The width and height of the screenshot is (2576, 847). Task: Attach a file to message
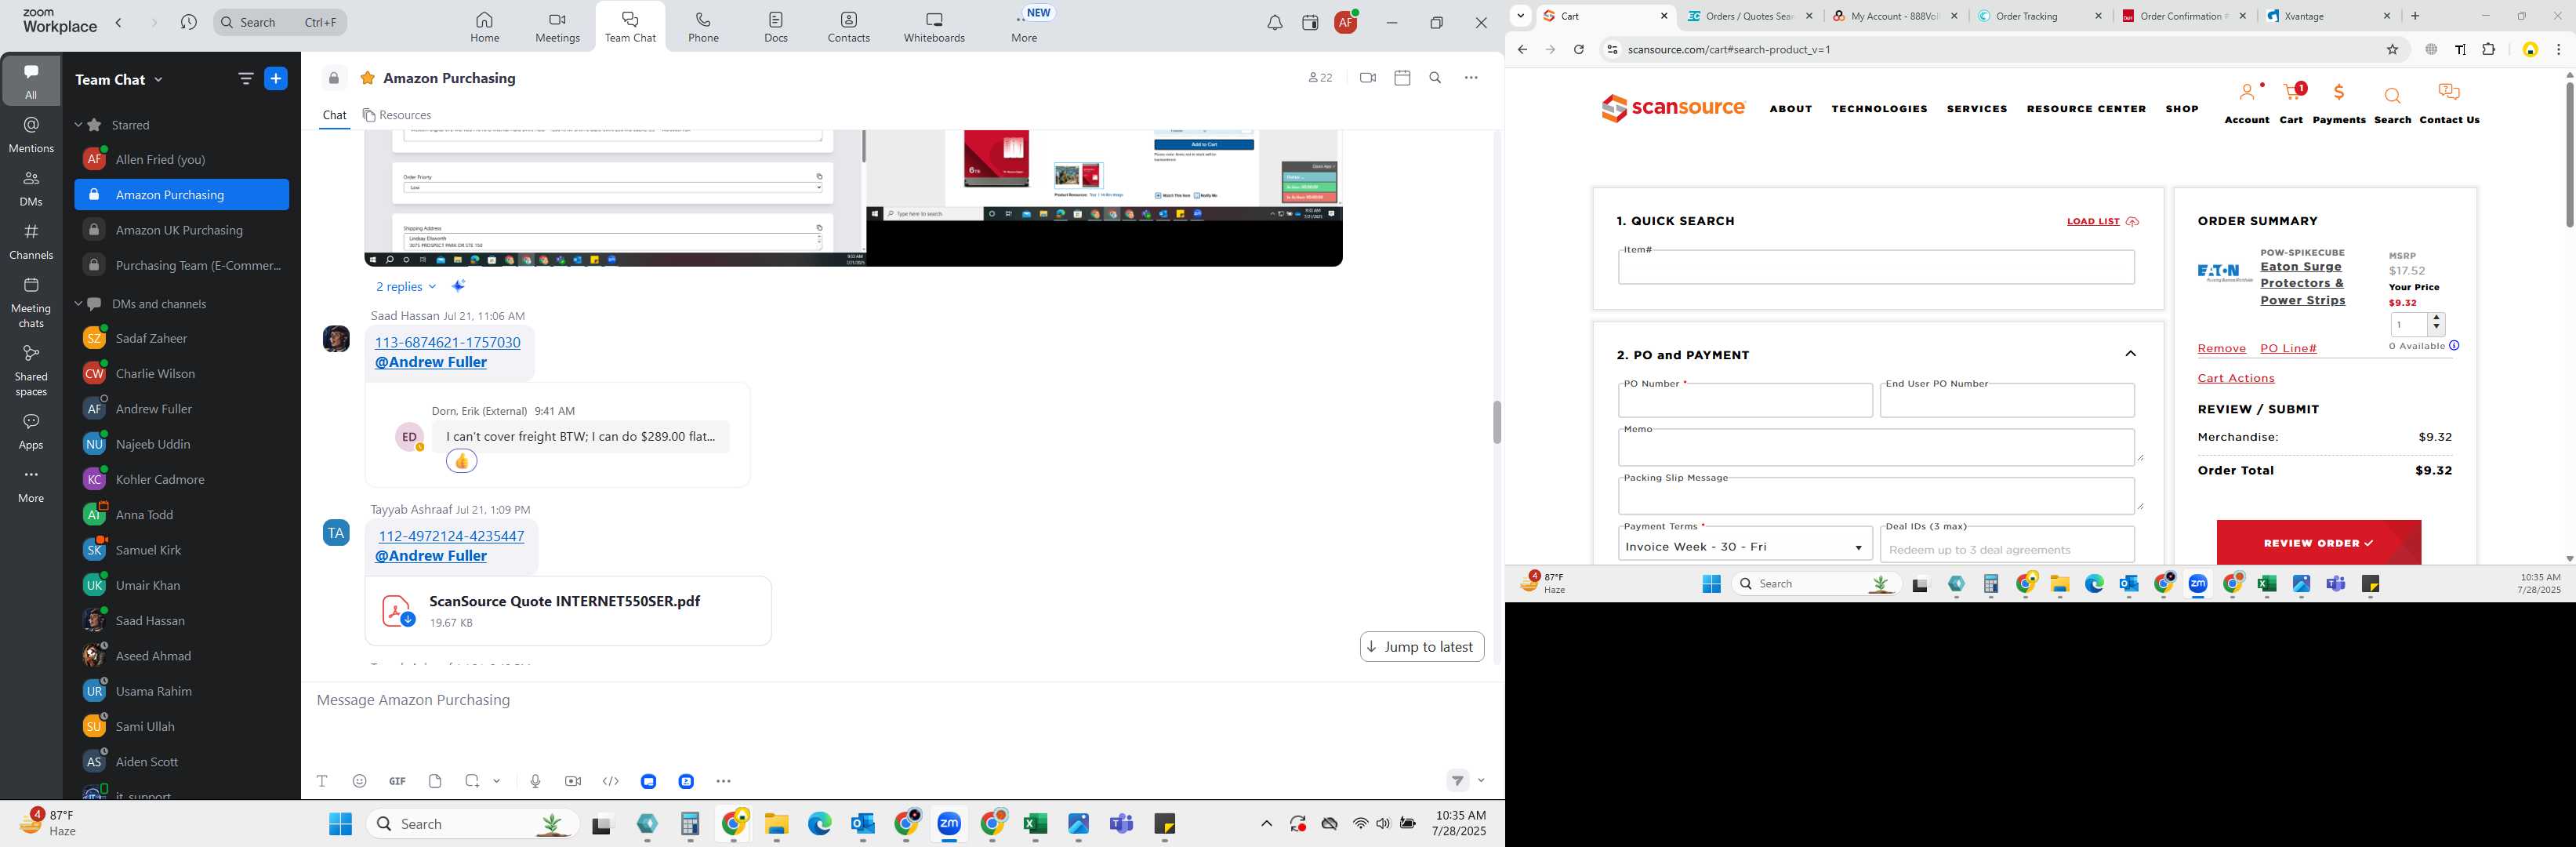pos(435,781)
